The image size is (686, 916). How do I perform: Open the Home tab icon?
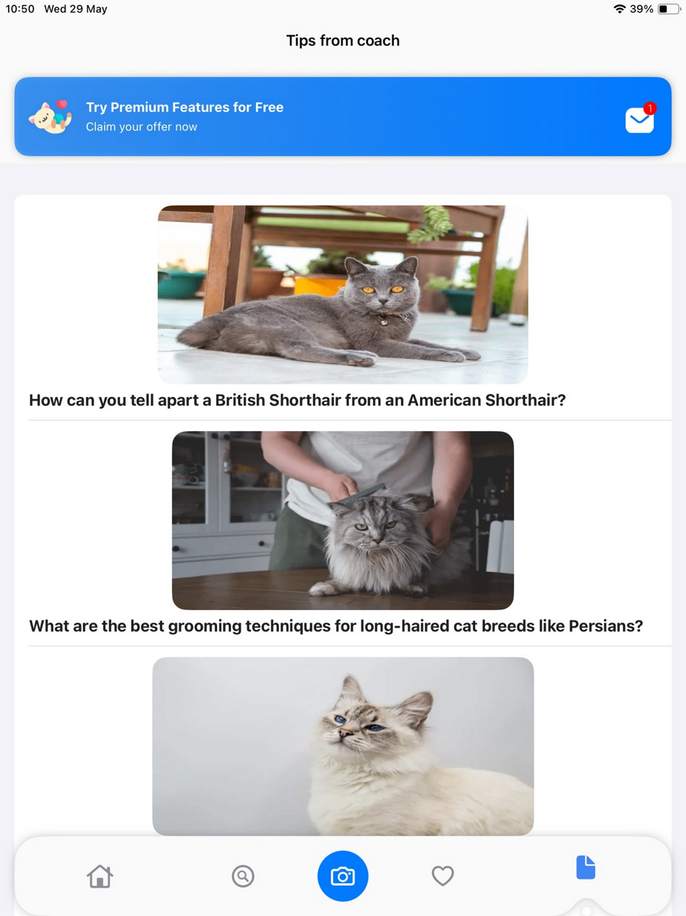coord(100,876)
